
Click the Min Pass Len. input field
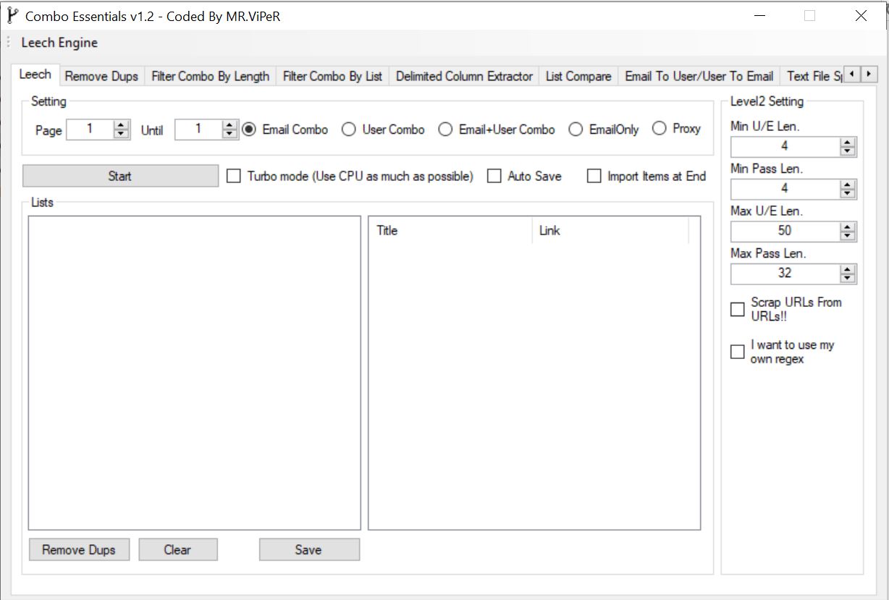[x=785, y=189]
